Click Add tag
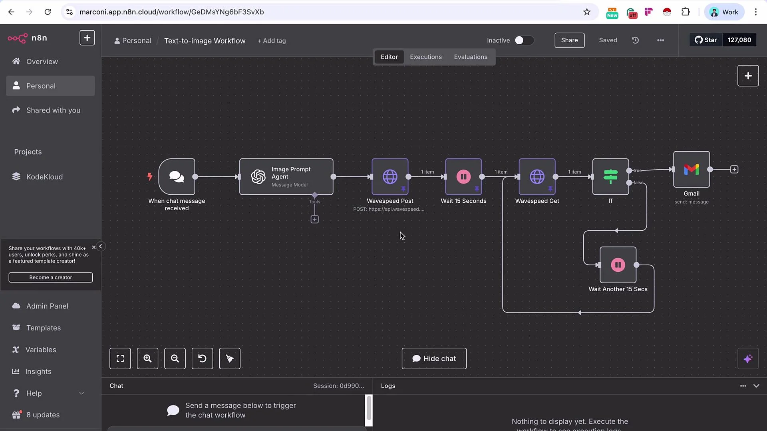767x431 pixels. (272, 41)
